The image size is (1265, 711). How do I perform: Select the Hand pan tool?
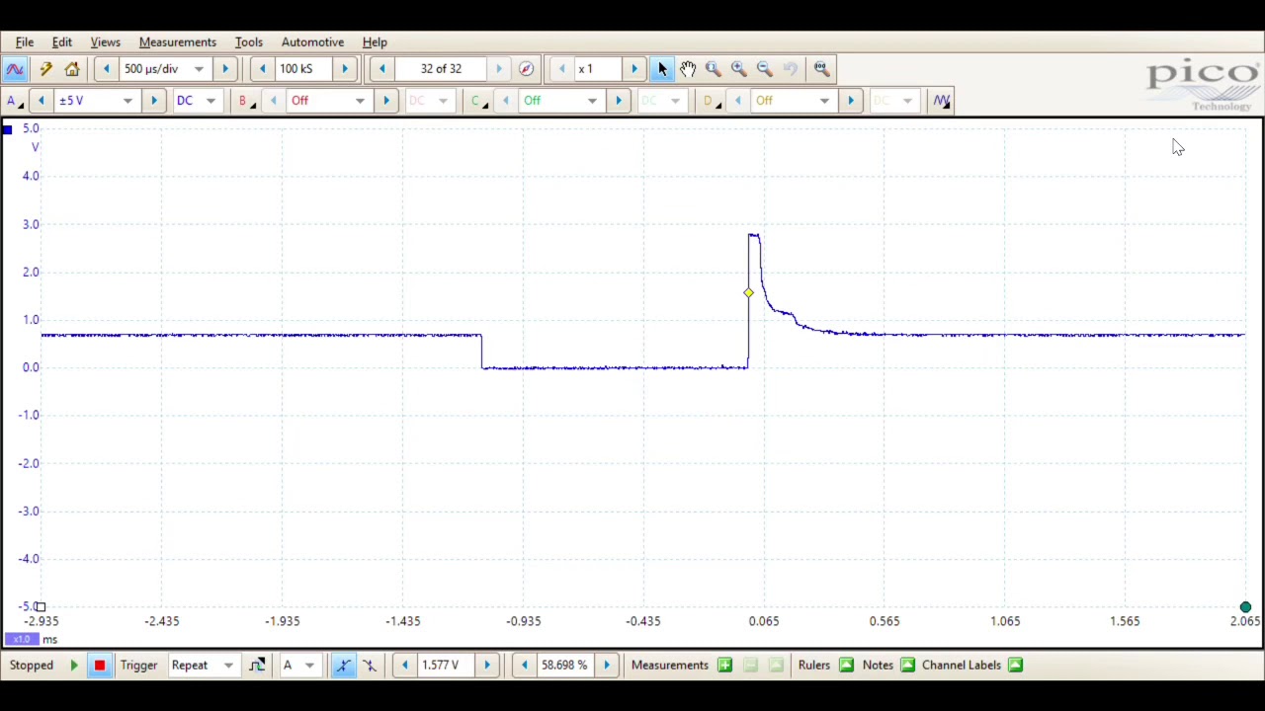(688, 69)
